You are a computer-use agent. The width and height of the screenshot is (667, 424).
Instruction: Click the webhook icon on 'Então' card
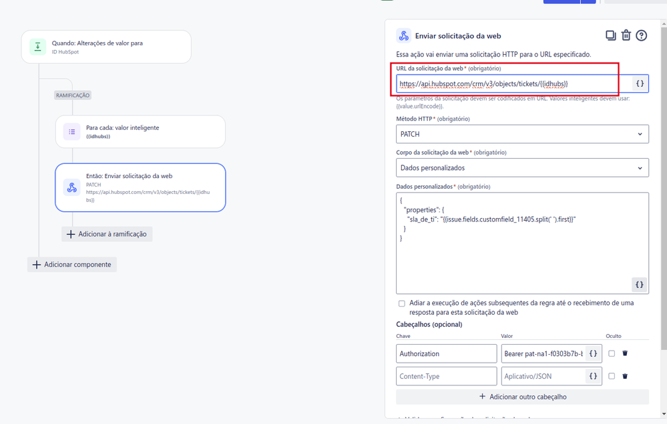pos(72,187)
